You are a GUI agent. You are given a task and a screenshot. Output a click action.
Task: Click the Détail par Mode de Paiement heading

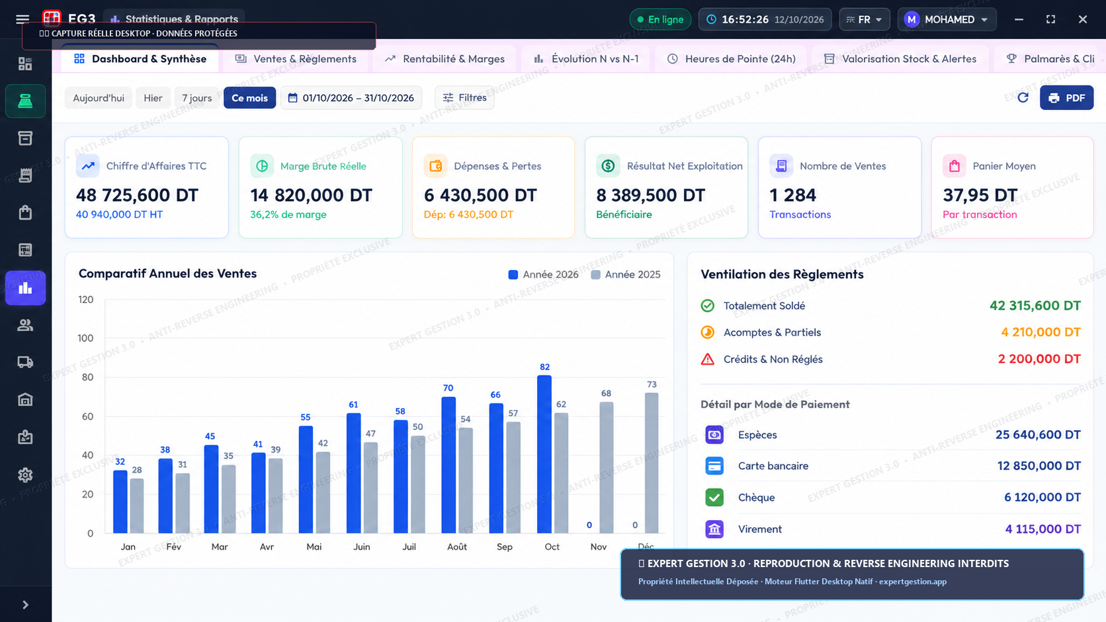point(775,404)
